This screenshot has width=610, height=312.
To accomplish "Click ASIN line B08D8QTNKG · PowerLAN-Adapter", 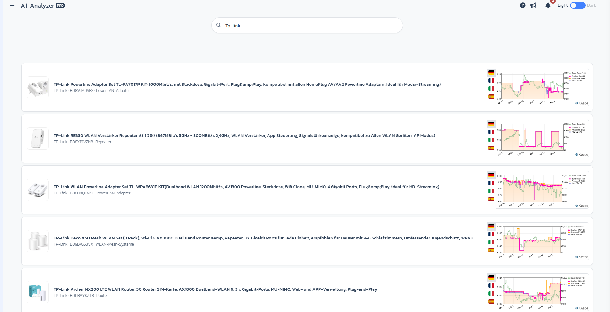I will 92,193.
